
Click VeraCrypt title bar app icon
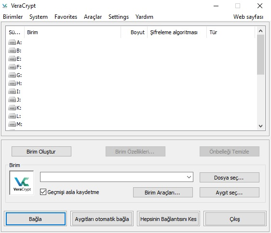click(5, 6)
